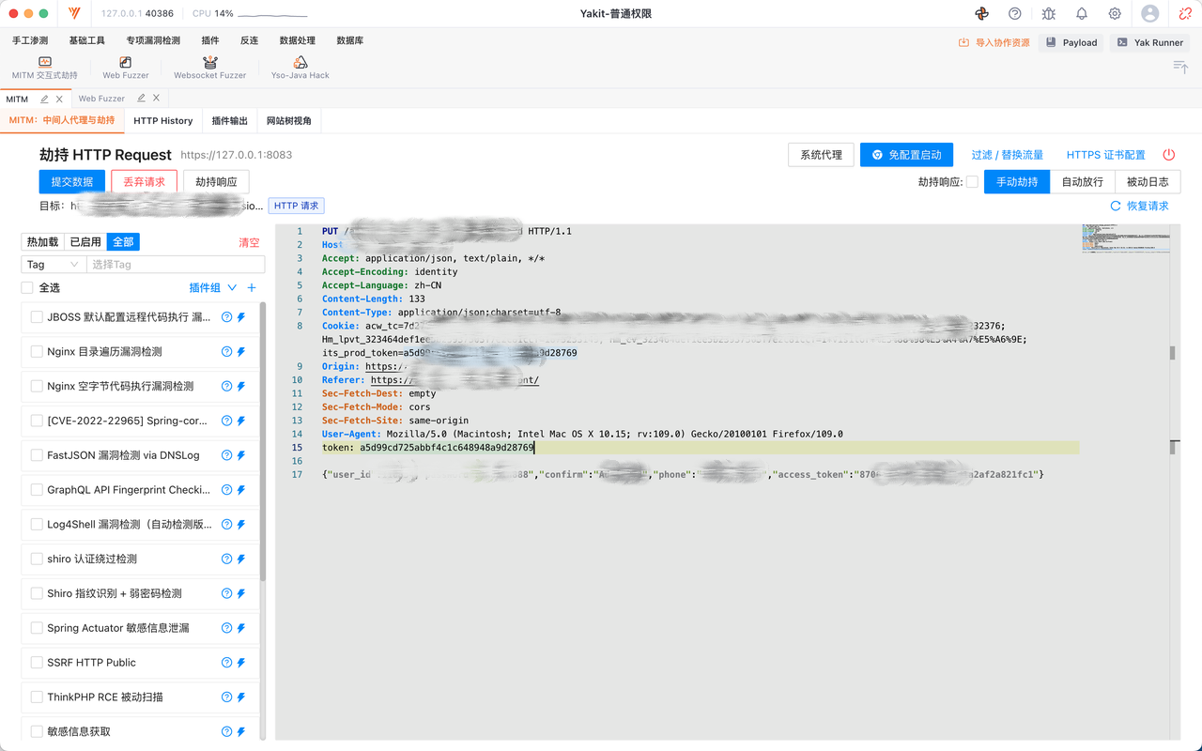Open the Tag dropdown
Viewport: 1202px width, 751px height.
coord(54,265)
